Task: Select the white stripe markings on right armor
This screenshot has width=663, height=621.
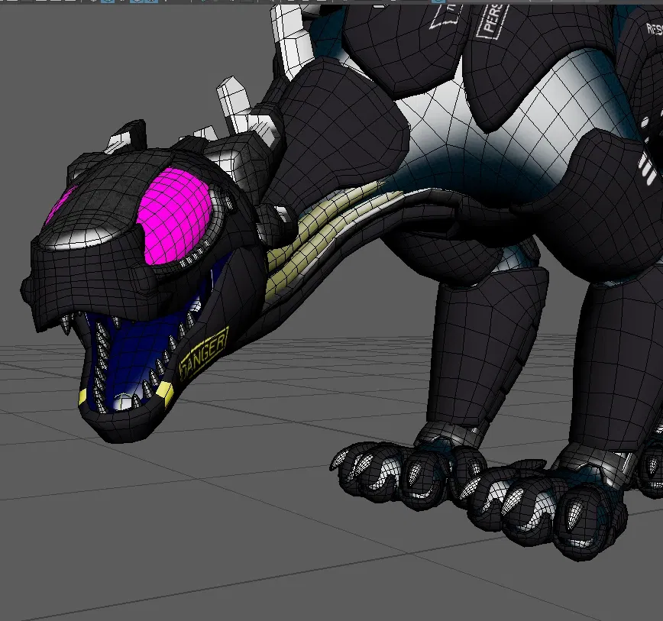Action: click(x=647, y=168)
